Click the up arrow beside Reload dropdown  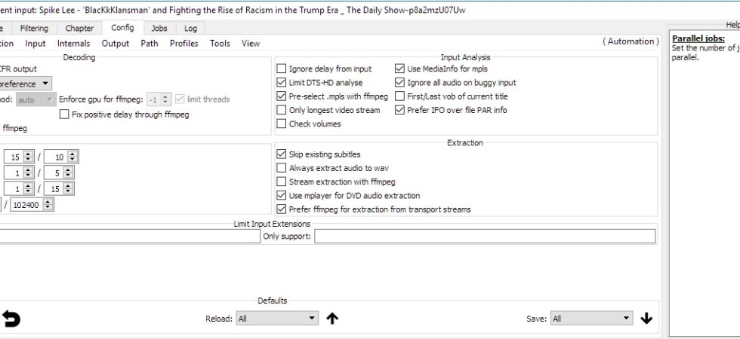pyautogui.click(x=332, y=319)
